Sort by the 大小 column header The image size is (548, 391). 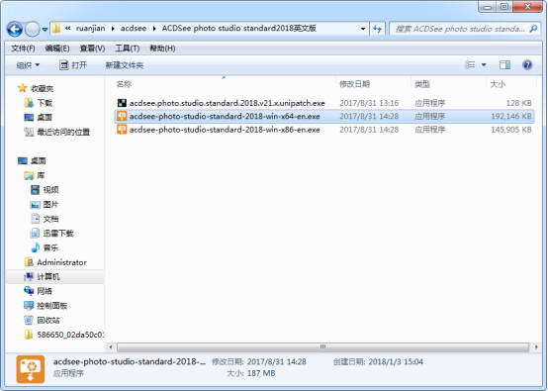coord(498,84)
